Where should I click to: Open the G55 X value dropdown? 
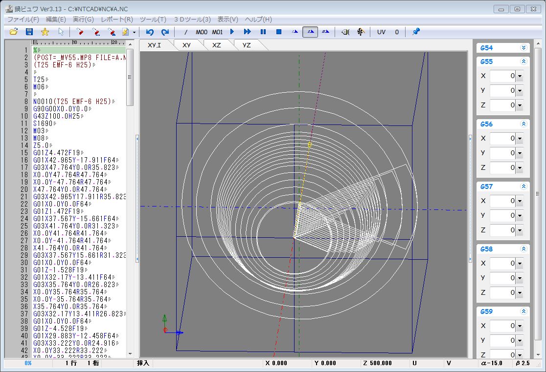[x=520, y=76]
